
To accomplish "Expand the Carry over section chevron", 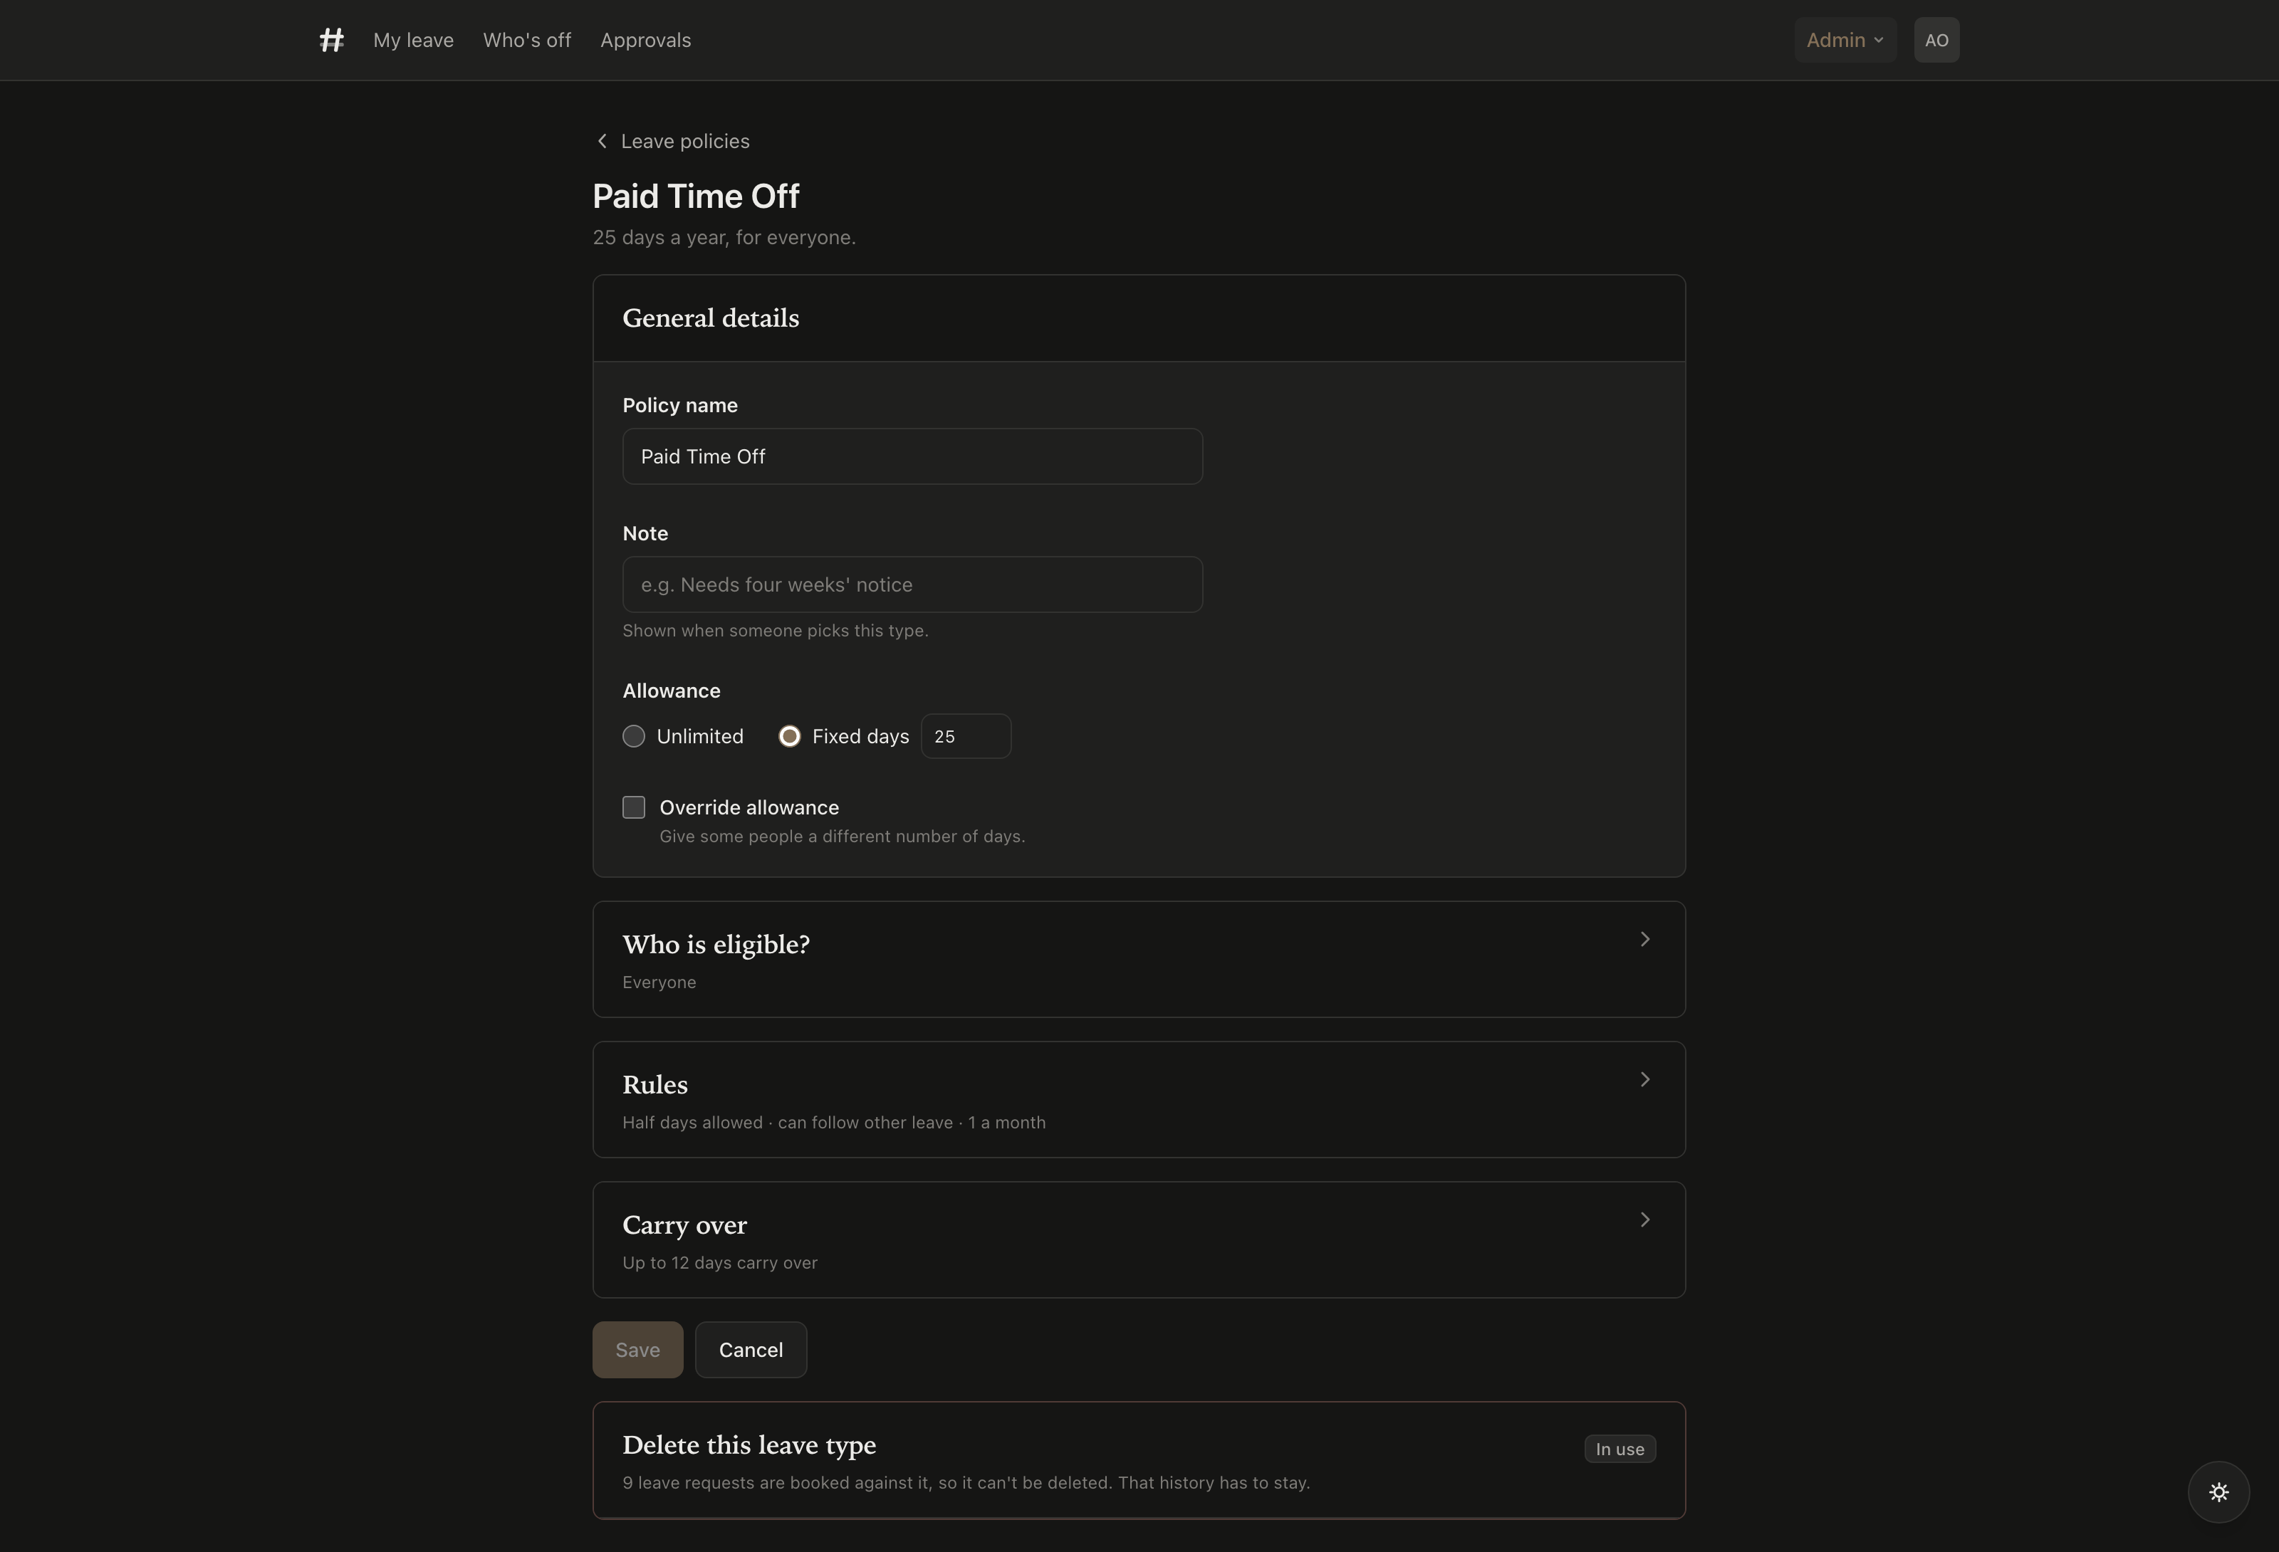I will click(x=1644, y=1220).
